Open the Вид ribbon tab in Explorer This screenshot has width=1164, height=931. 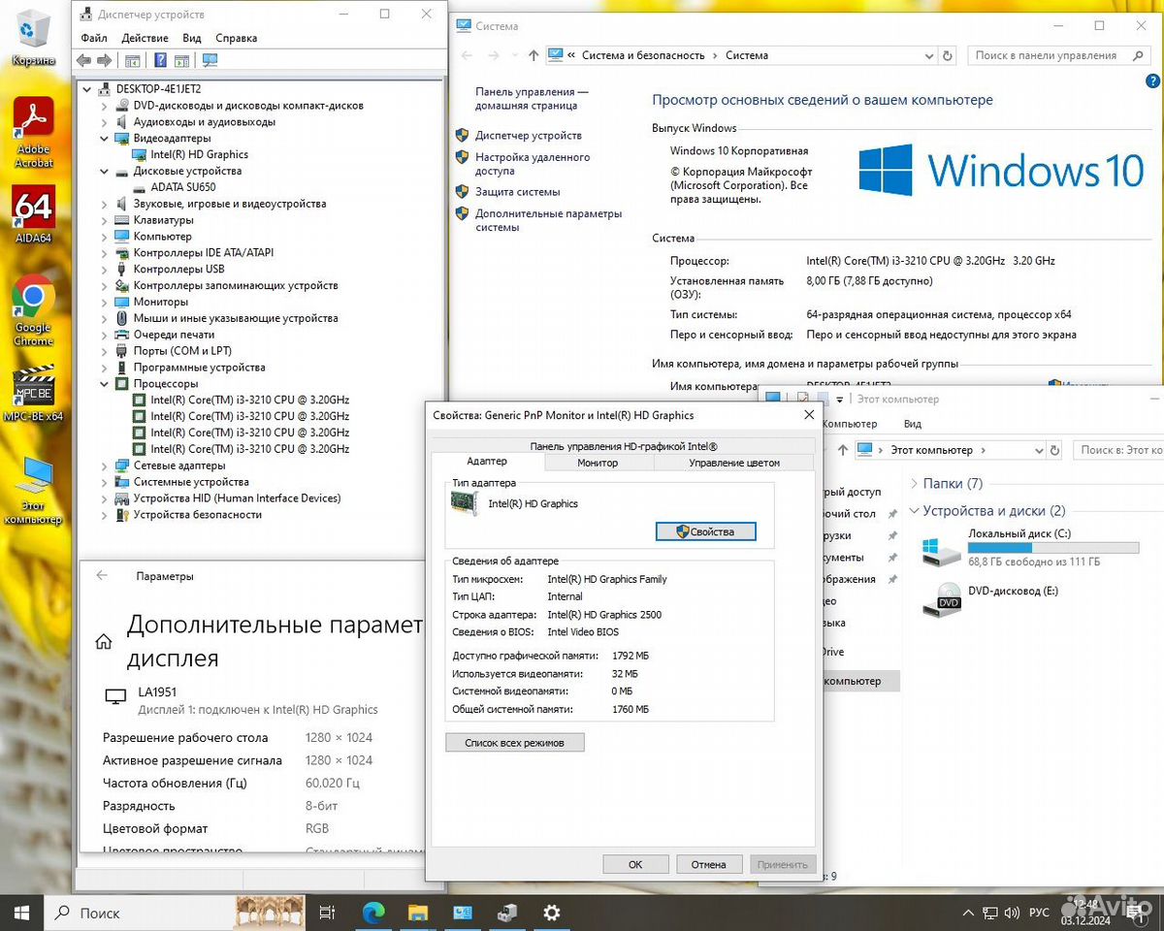(913, 424)
